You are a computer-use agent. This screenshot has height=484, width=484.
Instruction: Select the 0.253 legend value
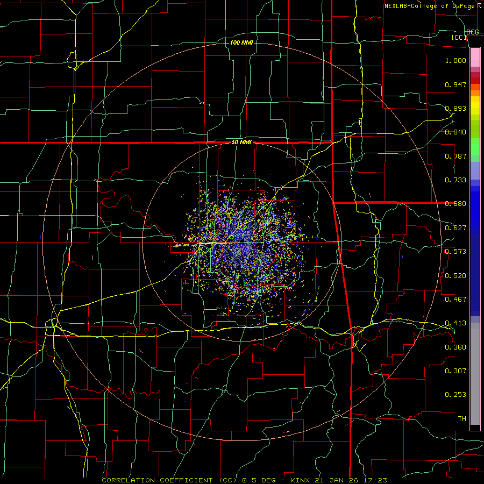(455, 395)
